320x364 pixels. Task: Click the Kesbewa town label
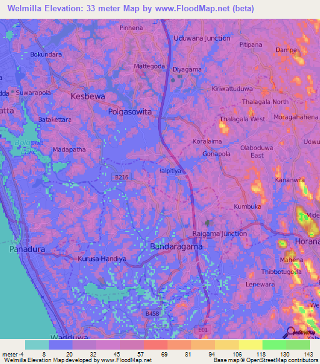click(x=88, y=96)
